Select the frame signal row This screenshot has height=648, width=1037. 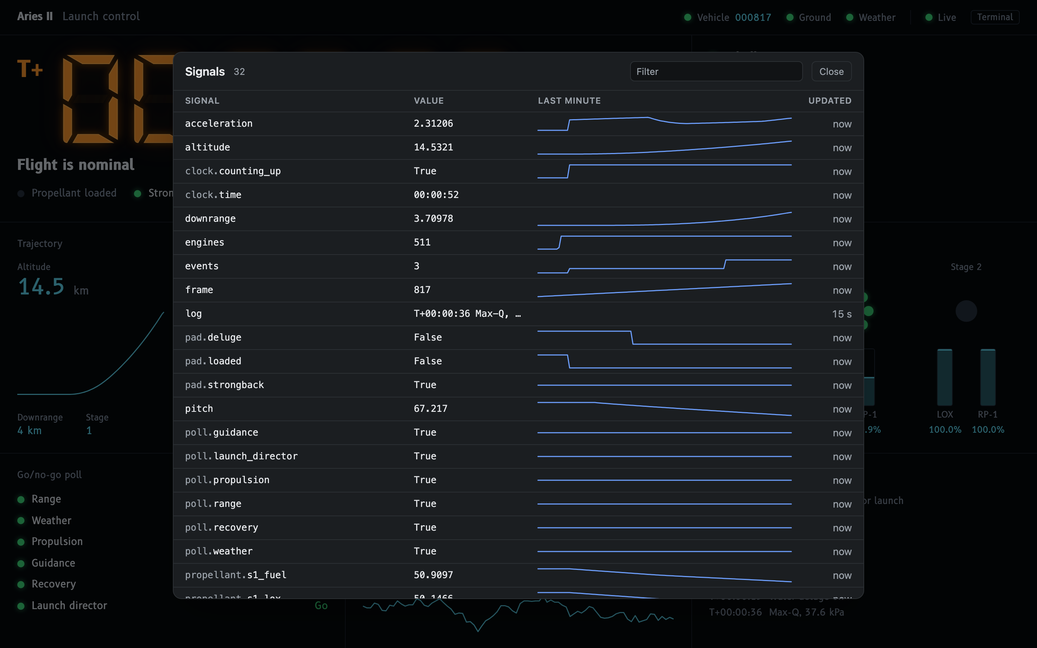tap(518, 290)
